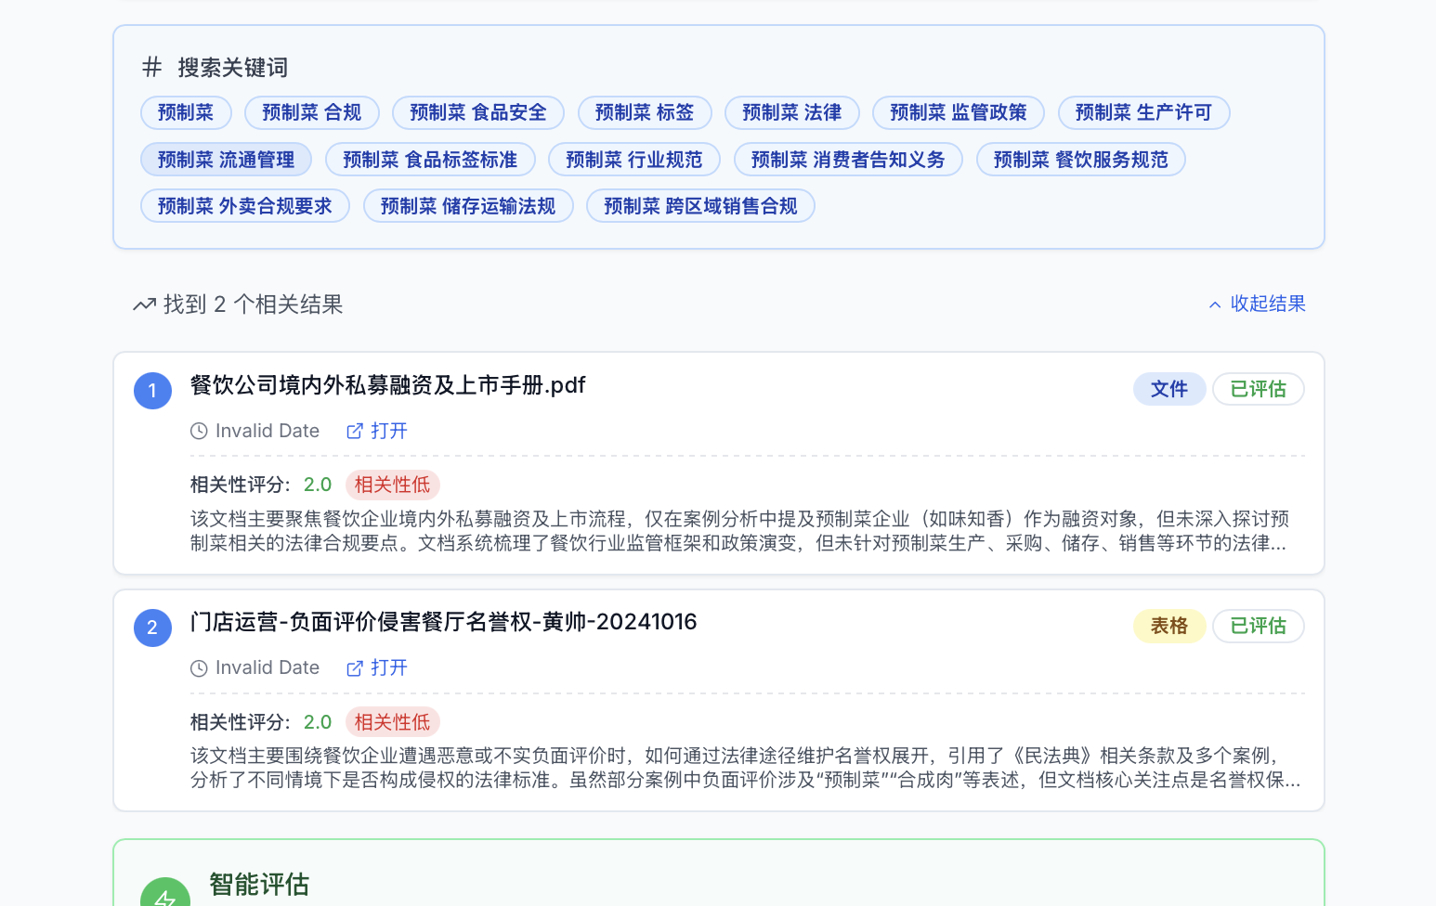The height and width of the screenshot is (906, 1436).
Task: Click the open-link icon in result 2
Action: tap(355, 668)
